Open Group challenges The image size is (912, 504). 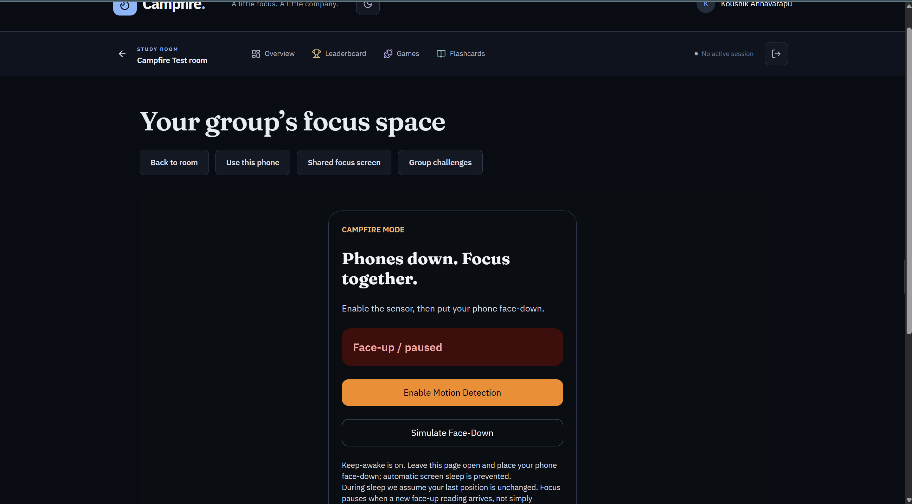pyautogui.click(x=440, y=162)
